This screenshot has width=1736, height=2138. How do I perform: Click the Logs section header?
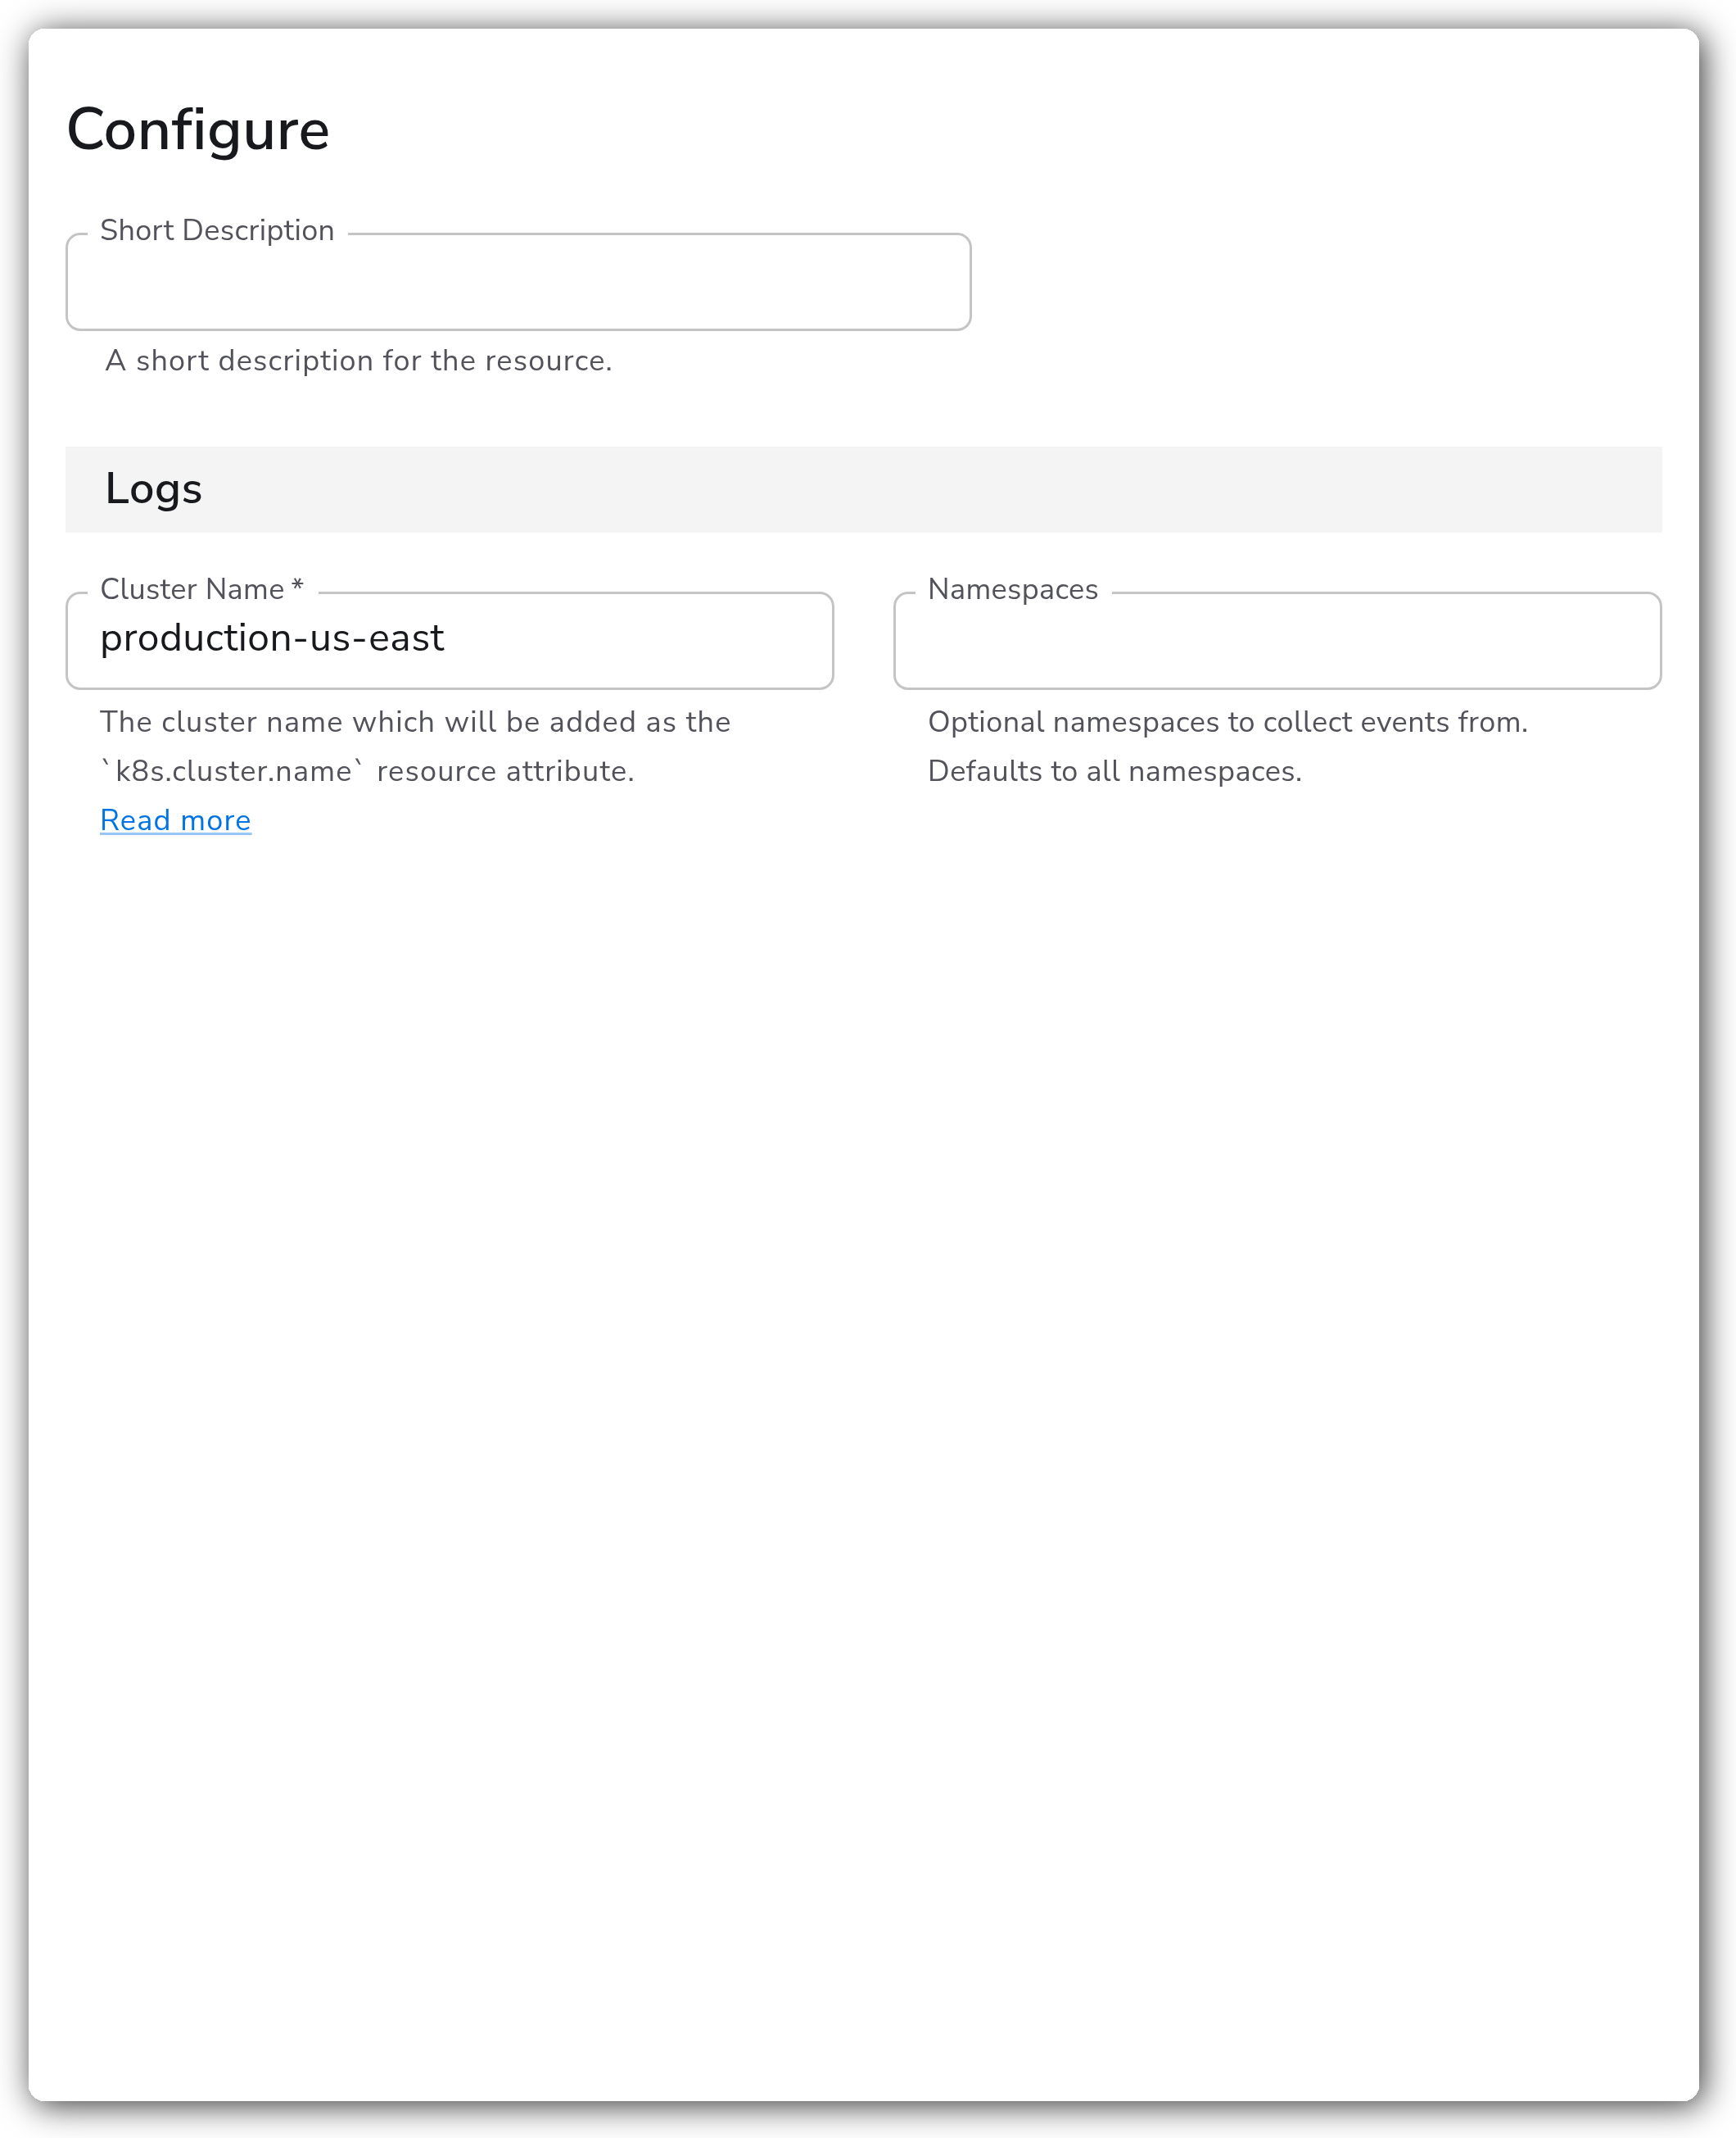[x=863, y=489]
